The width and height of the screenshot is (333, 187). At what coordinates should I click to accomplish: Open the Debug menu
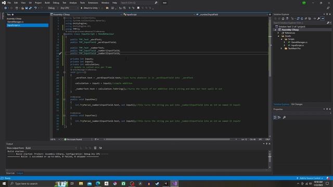[x=56, y=3]
